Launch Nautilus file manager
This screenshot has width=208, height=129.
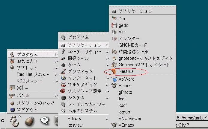(x=142, y=71)
